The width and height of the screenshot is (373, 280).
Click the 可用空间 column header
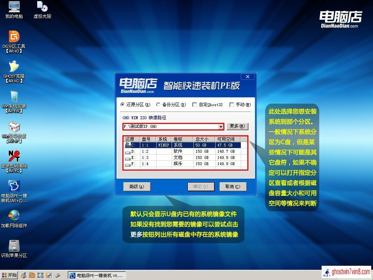click(227, 139)
